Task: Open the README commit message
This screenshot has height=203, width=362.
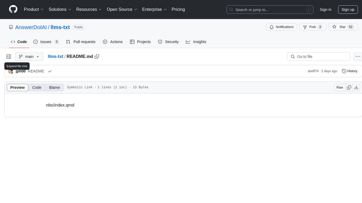Action: (x=36, y=71)
